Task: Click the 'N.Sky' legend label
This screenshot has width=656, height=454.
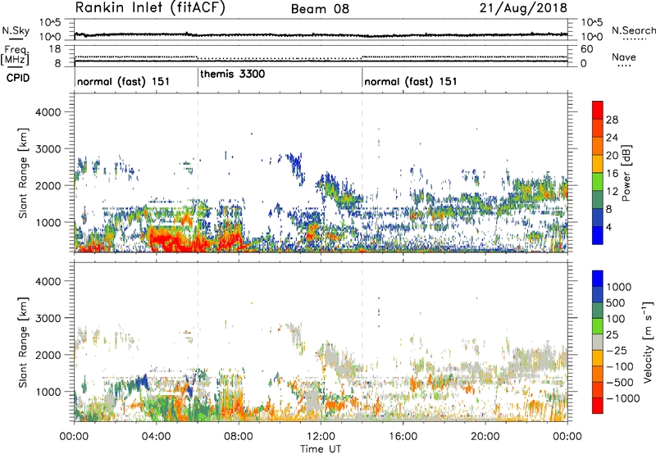Action: click(x=16, y=30)
